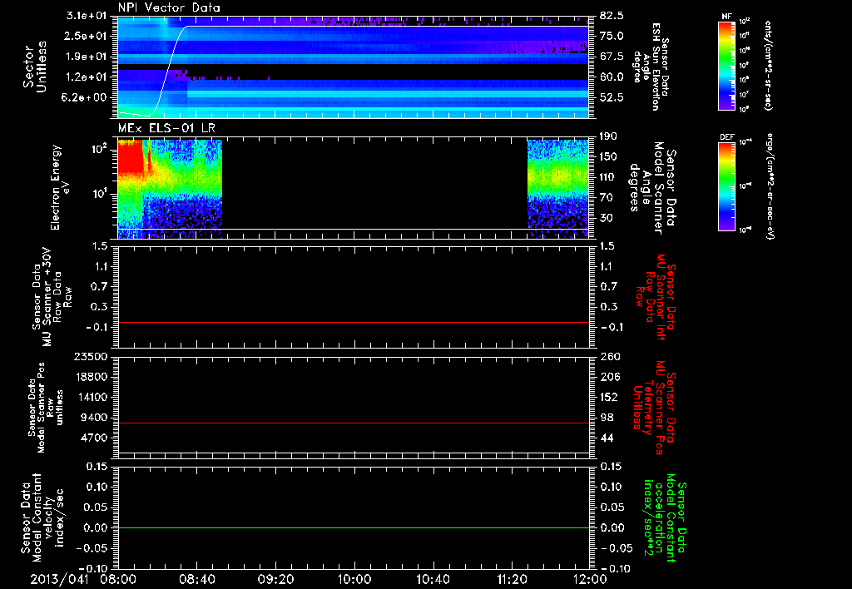This screenshot has width=852, height=589.
Task: Click the 260 telemetry tick label
Action: point(608,356)
